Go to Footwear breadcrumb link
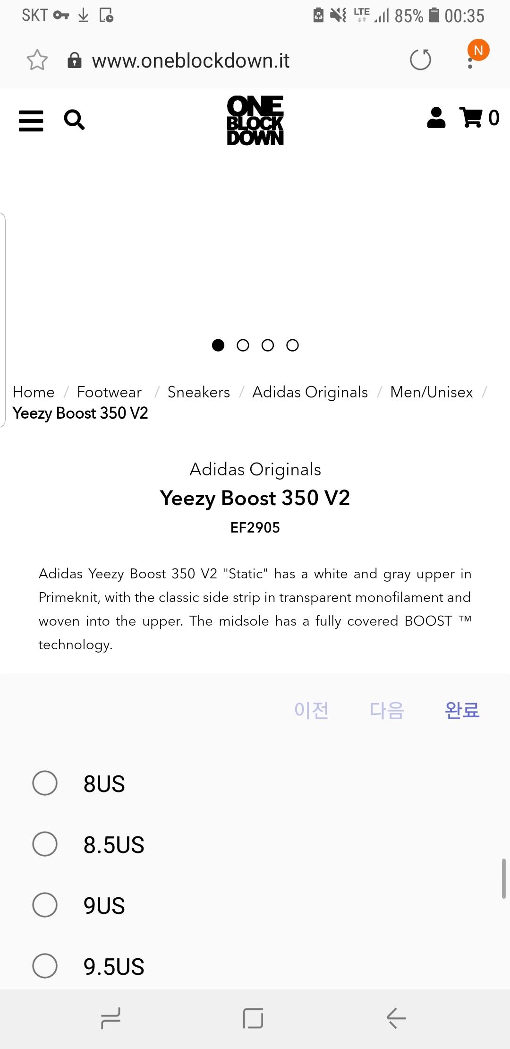 tap(109, 392)
